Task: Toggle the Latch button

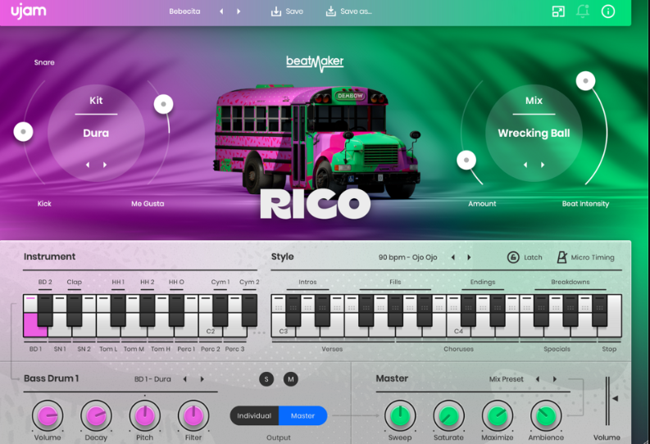Action: 525,257
